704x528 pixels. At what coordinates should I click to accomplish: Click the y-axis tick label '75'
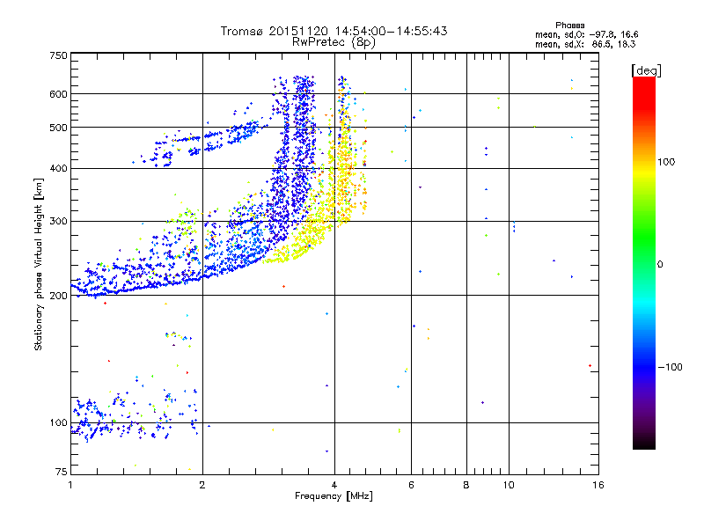click(x=62, y=472)
